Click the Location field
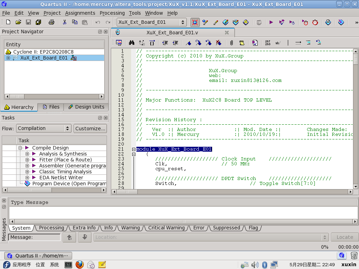This screenshot has width=359, height=269. (211, 237)
